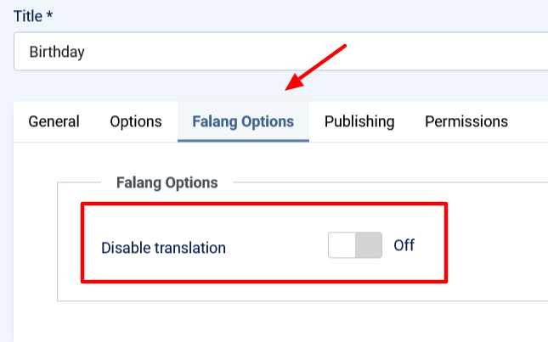
Task: Click the blue underline of the active tab
Action: [243, 139]
